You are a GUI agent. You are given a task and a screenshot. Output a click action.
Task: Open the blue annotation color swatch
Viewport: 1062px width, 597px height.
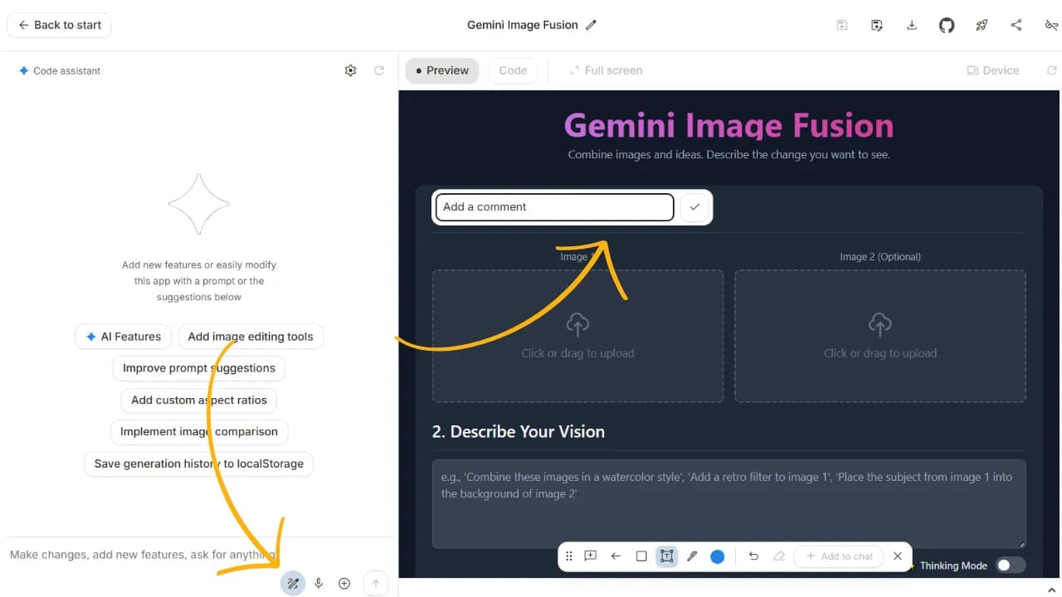click(x=718, y=556)
